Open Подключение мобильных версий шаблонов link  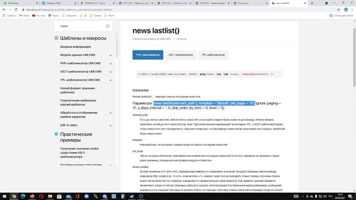pyautogui.click(x=78, y=102)
